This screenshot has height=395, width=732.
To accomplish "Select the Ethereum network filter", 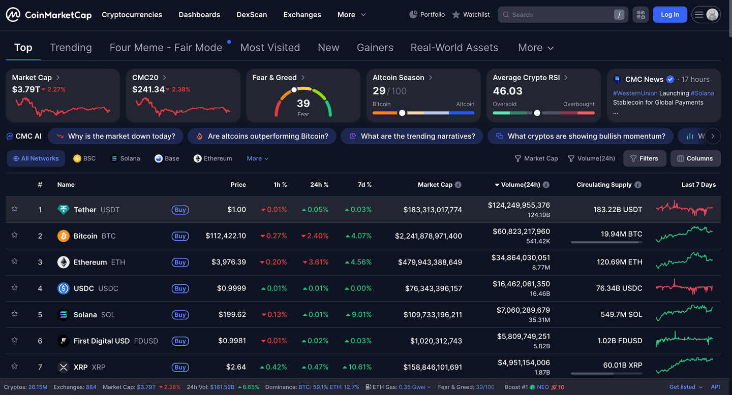I will tap(212, 158).
